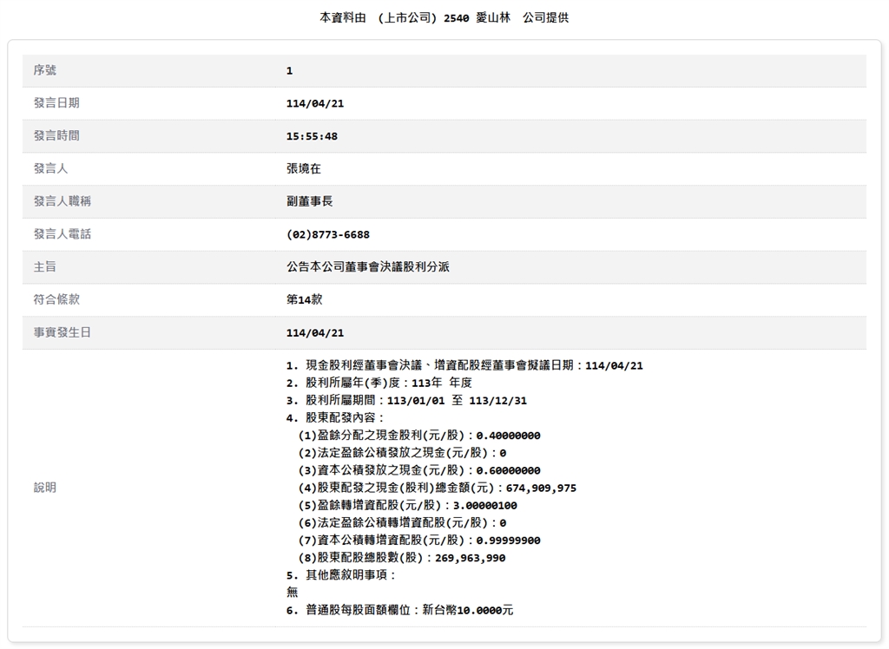Image resolution: width=889 pixels, height=649 pixels.
Task: Open the subject "公告本公司董事會決議股利分派"
Action: (370, 267)
